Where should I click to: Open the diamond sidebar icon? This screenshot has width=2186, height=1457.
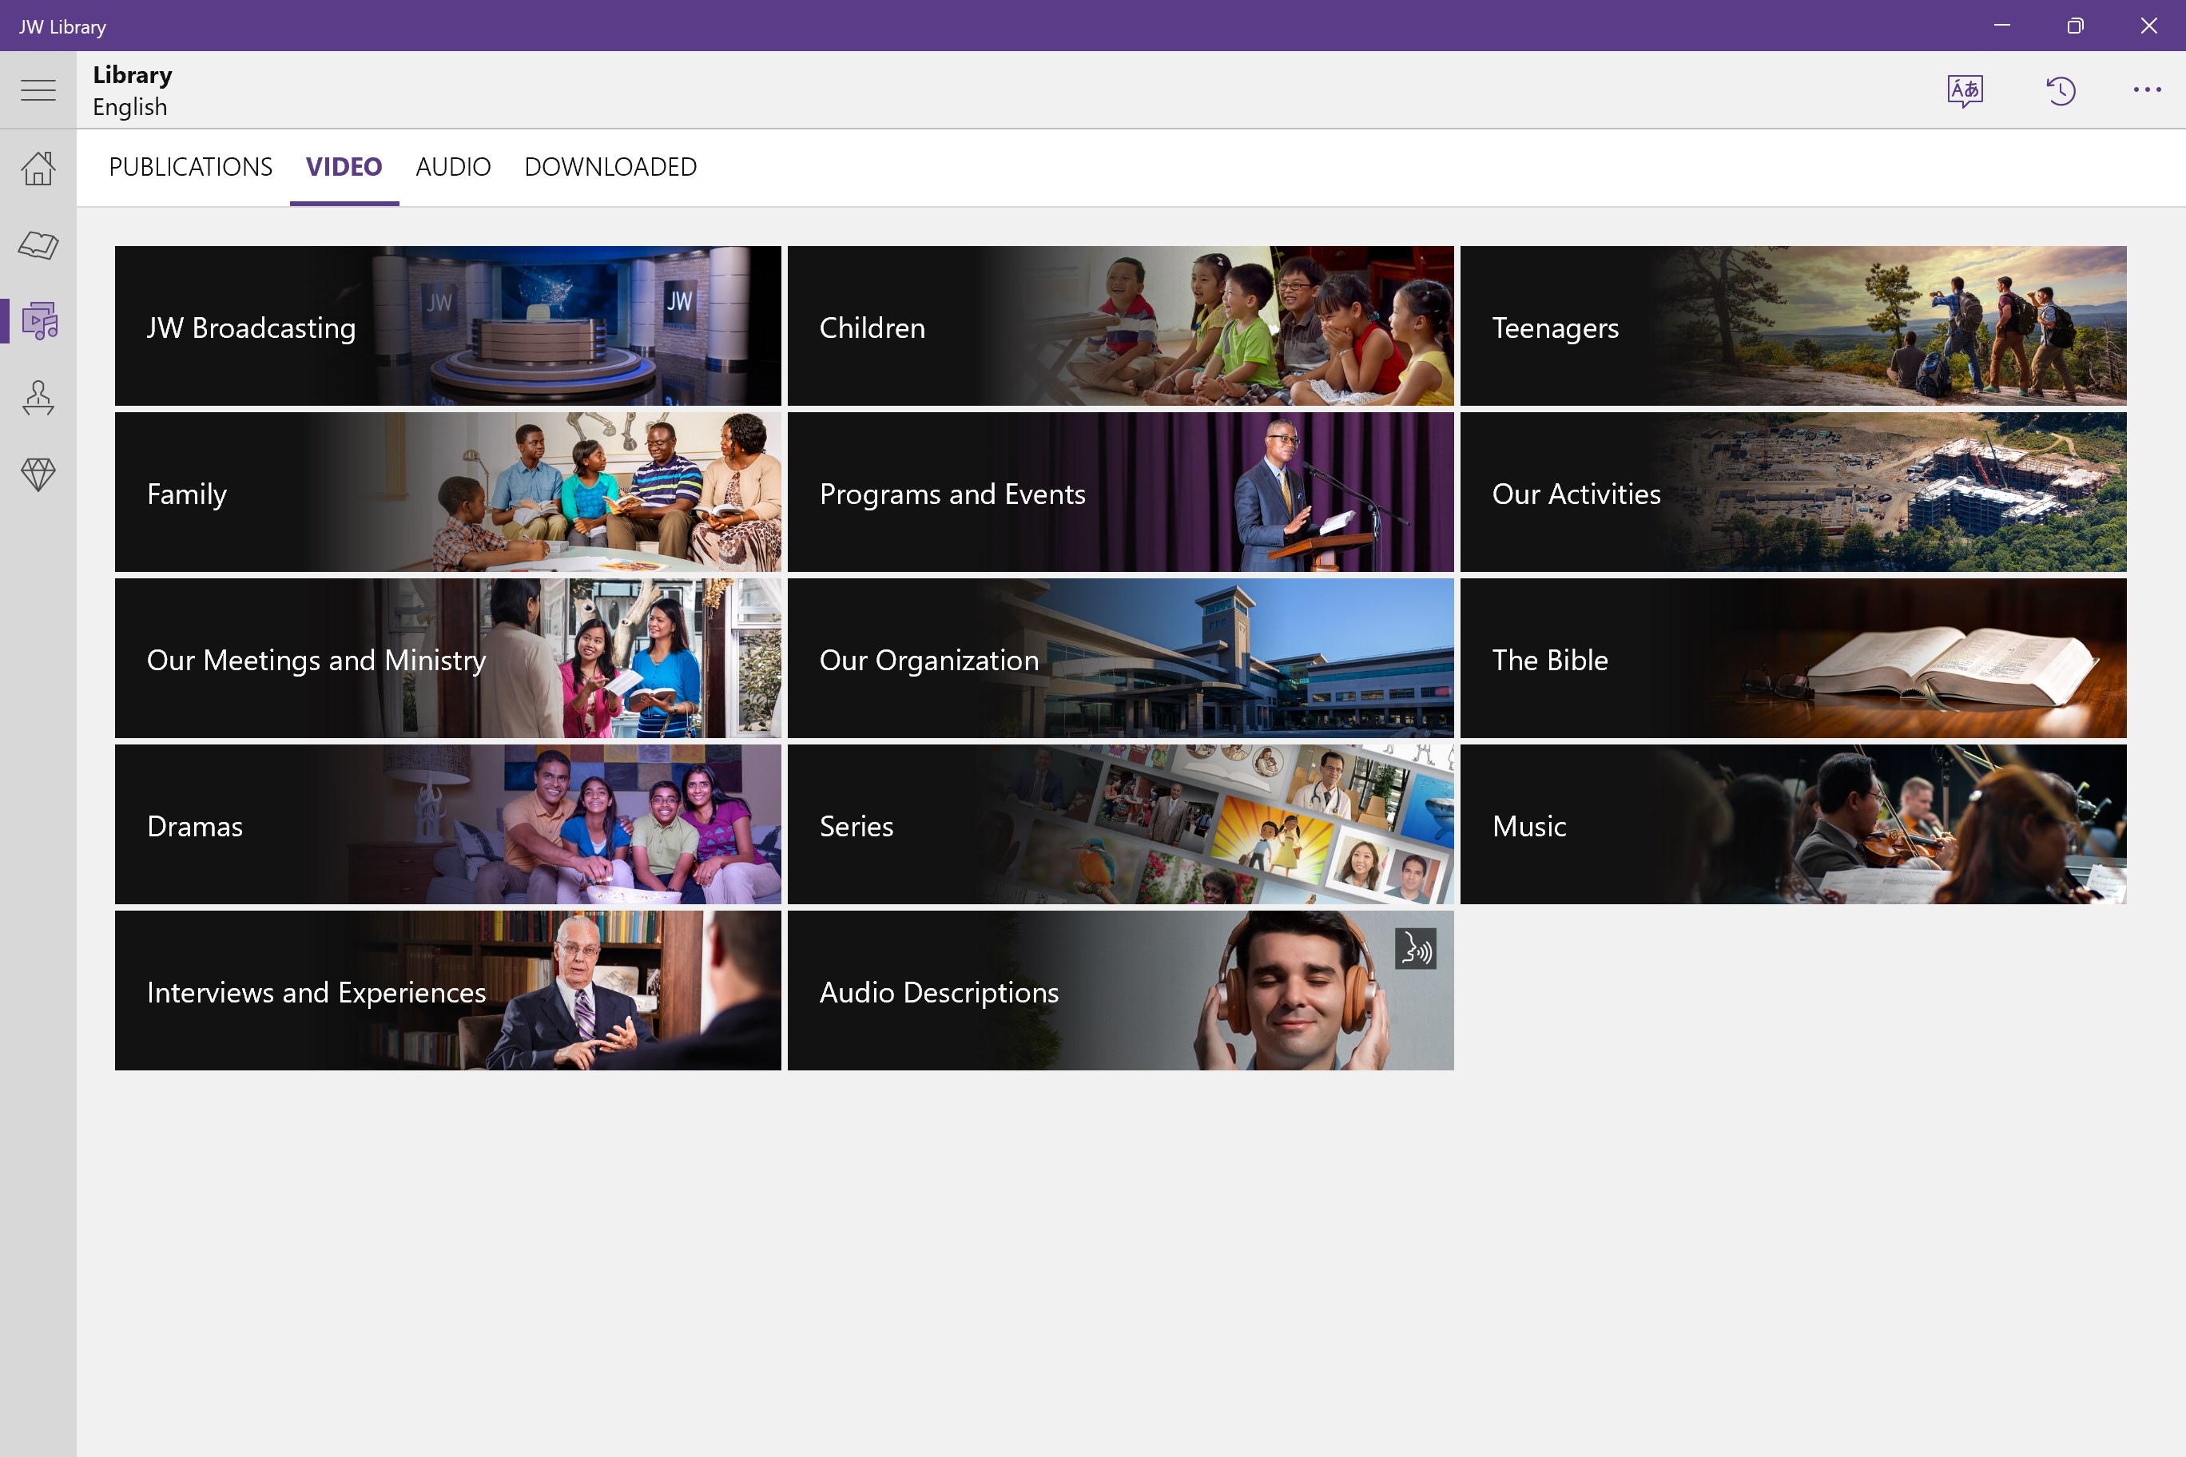pos(38,474)
